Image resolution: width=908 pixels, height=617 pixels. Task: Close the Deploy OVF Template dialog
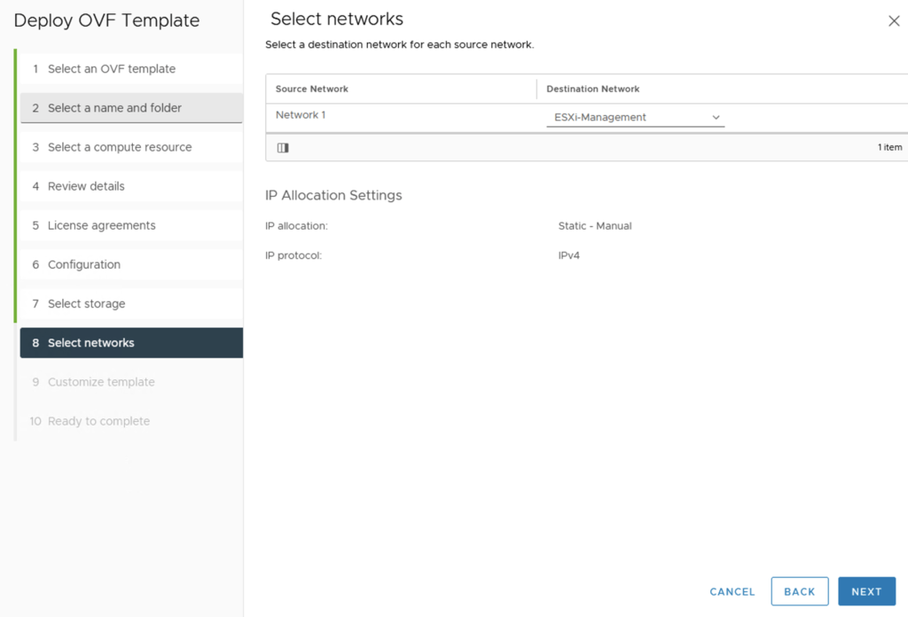894,21
